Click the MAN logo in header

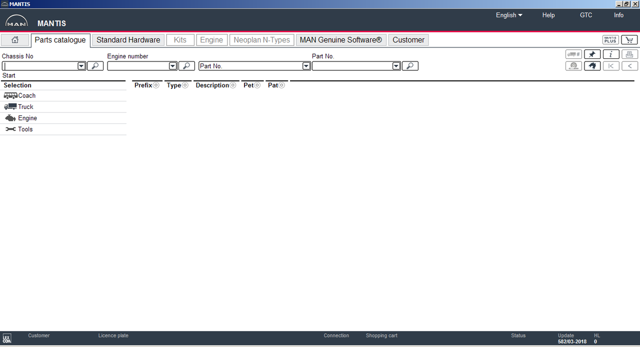pos(17,22)
